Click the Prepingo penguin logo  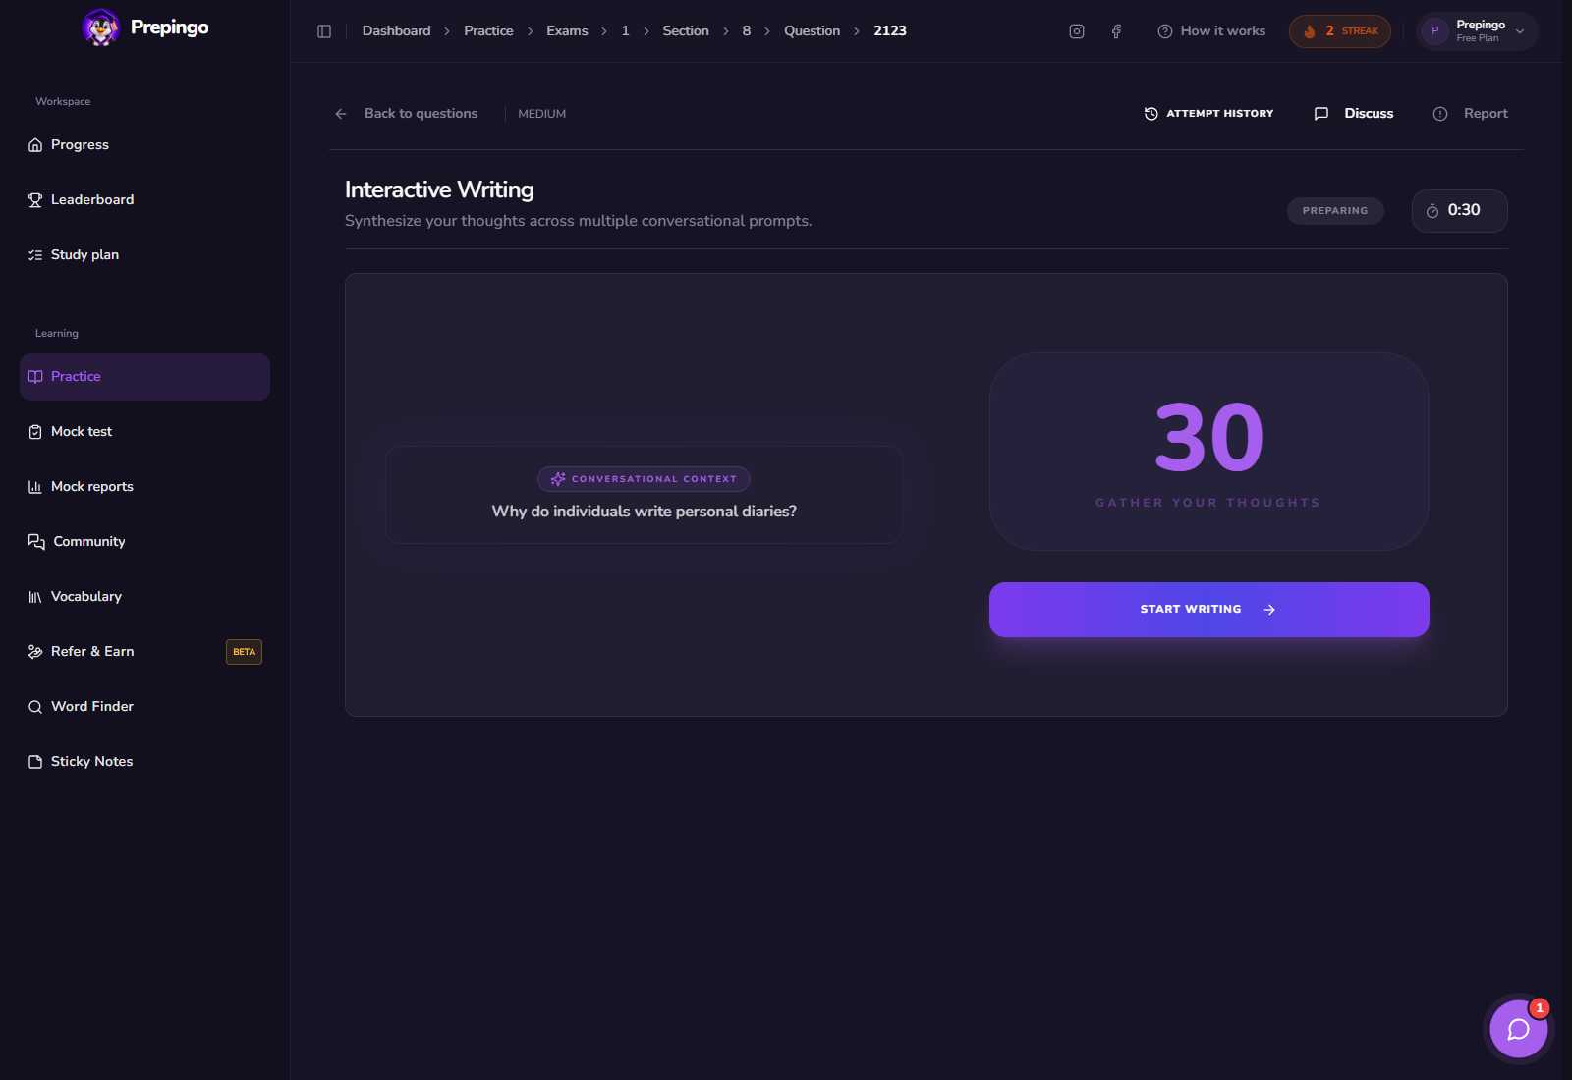point(100,27)
